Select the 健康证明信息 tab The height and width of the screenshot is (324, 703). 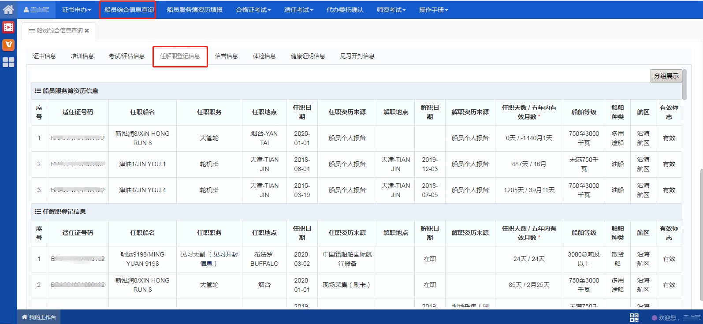tap(308, 56)
